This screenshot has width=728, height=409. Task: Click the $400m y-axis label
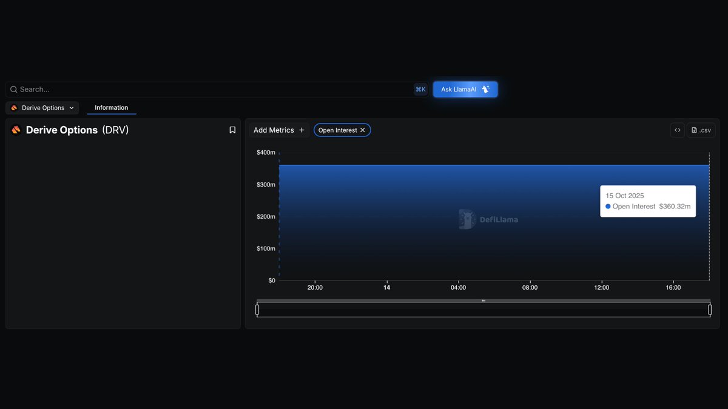(x=266, y=153)
